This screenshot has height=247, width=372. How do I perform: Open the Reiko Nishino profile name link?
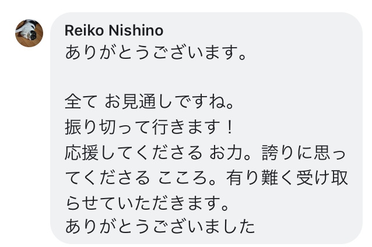pyautogui.click(x=114, y=30)
